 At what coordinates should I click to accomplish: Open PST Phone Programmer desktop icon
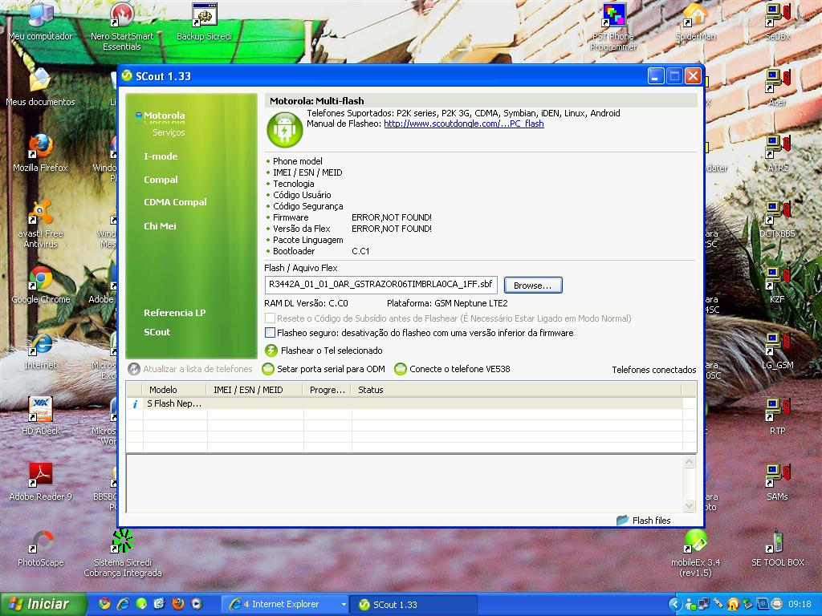[x=613, y=26]
